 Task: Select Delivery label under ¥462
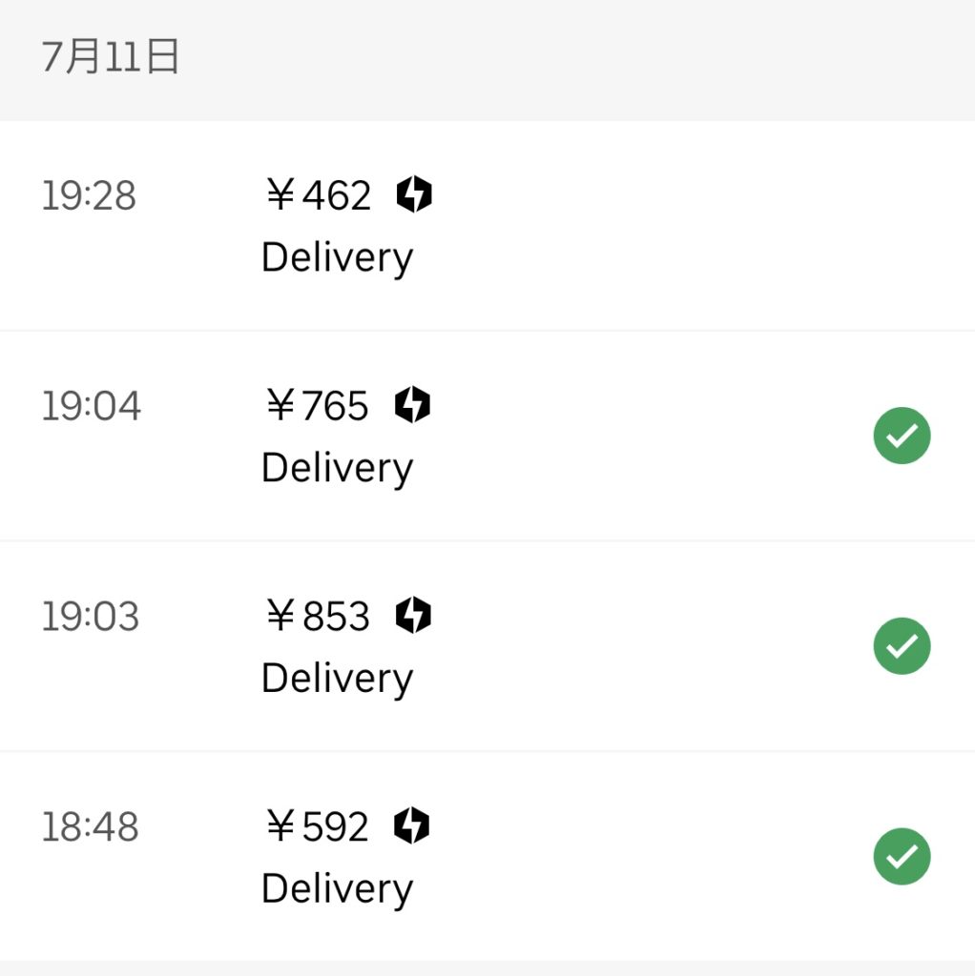(x=337, y=258)
